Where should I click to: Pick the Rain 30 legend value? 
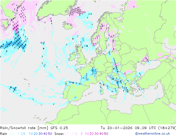point(41,134)
